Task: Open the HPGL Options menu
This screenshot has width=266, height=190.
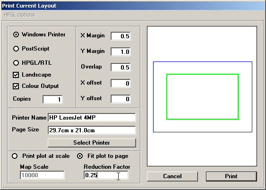Action: pos(19,15)
